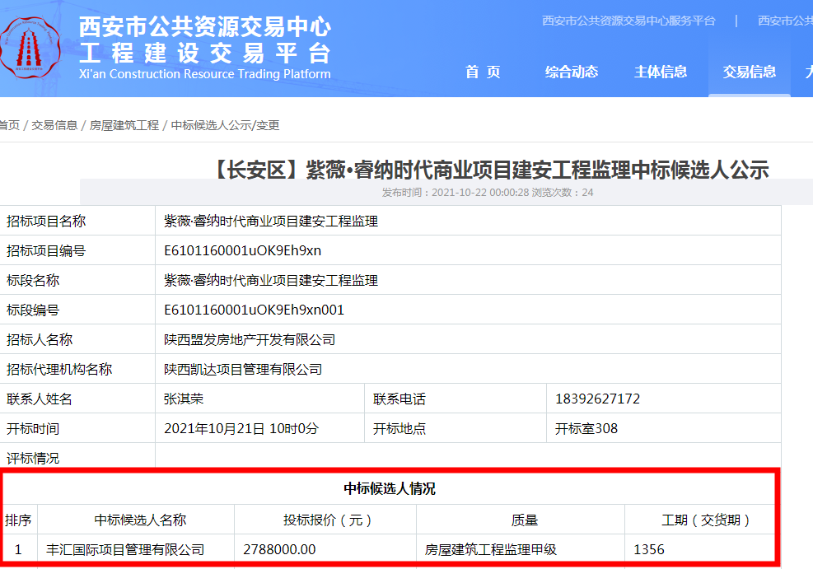Click bid price 2788000.00
This screenshot has width=813, height=569.
pos(279,549)
